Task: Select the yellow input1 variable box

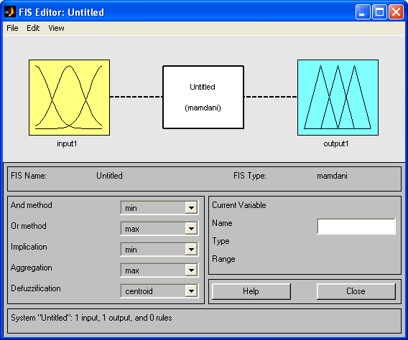Action: click(x=69, y=98)
